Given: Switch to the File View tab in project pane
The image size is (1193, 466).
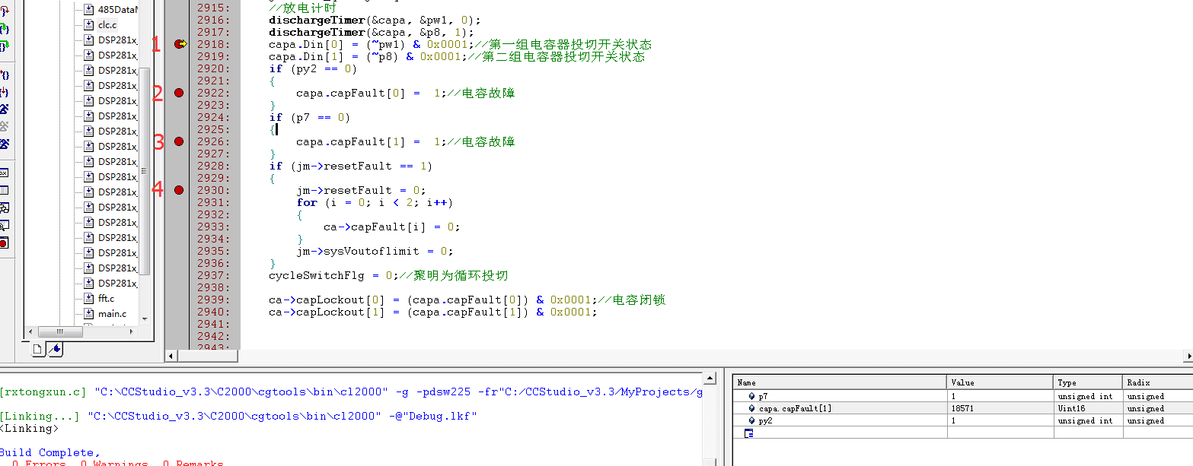Looking at the screenshot, I should [x=39, y=350].
